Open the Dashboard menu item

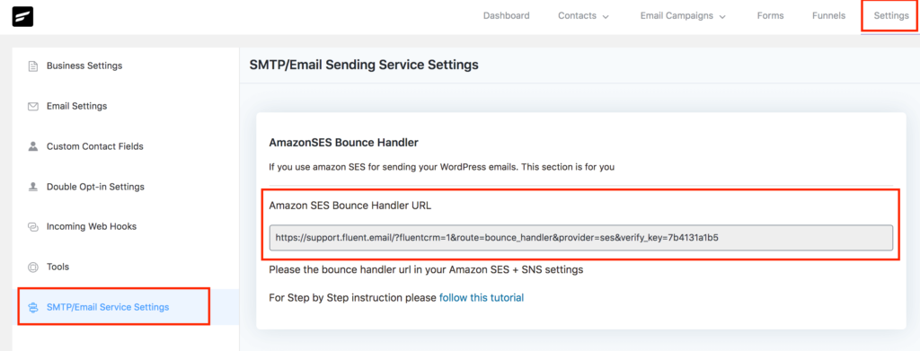pos(507,16)
